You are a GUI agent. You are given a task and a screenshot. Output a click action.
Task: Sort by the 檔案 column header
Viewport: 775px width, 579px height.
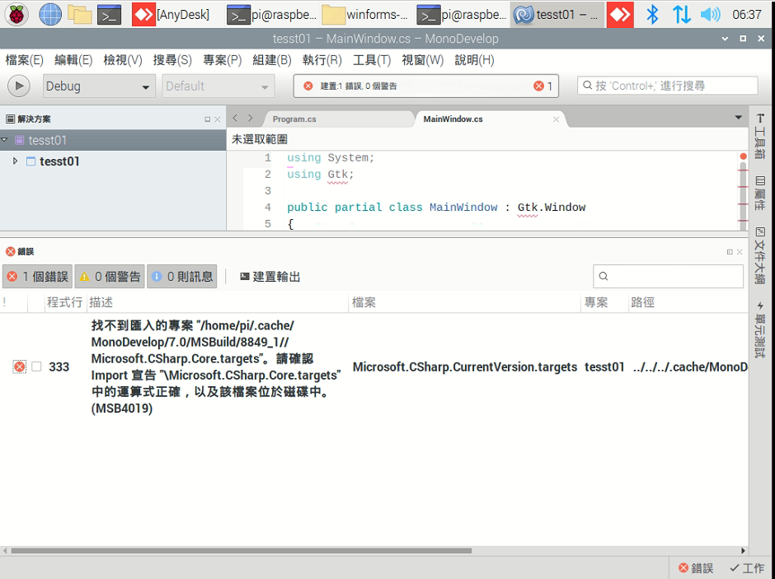click(x=465, y=302)
